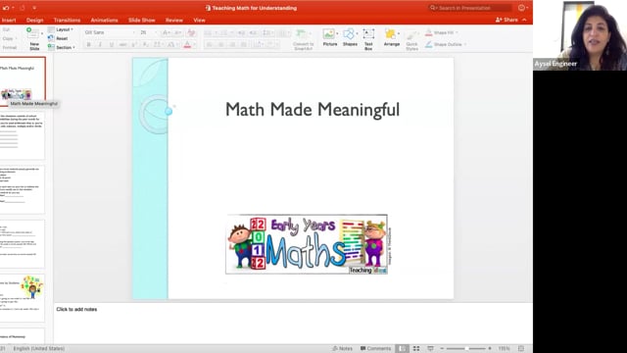Toggle Subscript formatting
This screenshot has width=627, height=353.
click(146, 44)
